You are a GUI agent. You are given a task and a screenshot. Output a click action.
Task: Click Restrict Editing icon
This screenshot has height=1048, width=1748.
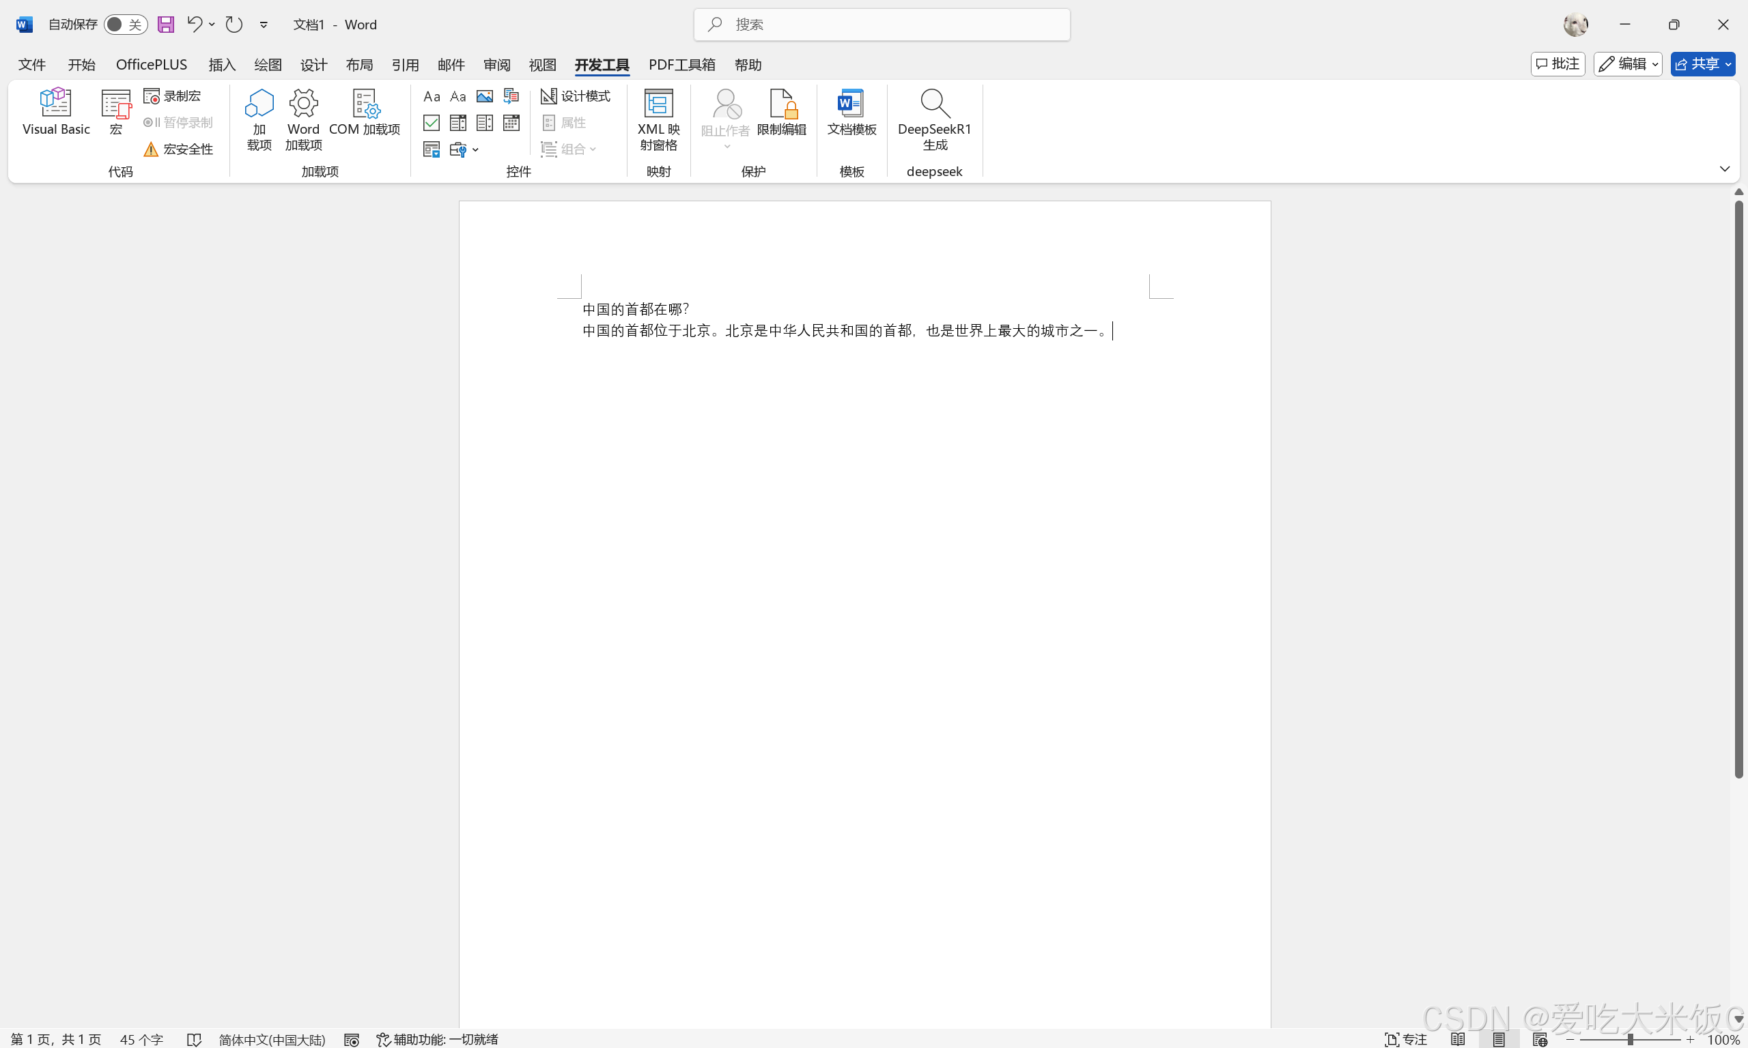click(x=781, y=111)
